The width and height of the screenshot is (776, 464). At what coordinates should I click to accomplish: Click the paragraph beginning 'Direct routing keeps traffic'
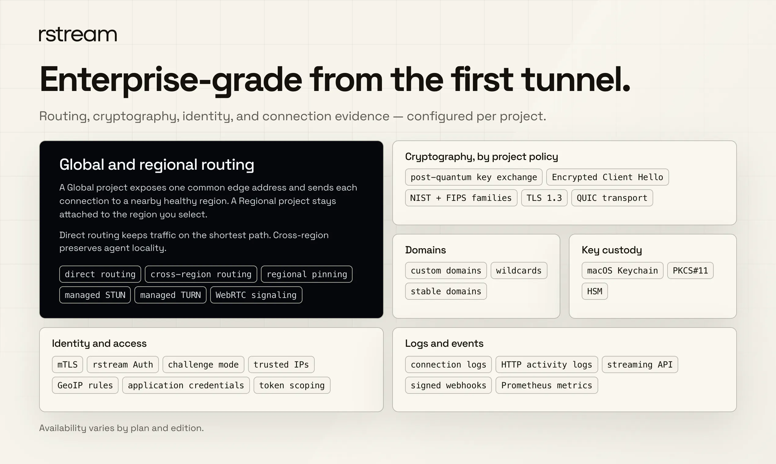194,241
